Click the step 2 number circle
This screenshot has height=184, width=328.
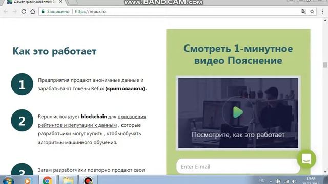coord(22,121)
